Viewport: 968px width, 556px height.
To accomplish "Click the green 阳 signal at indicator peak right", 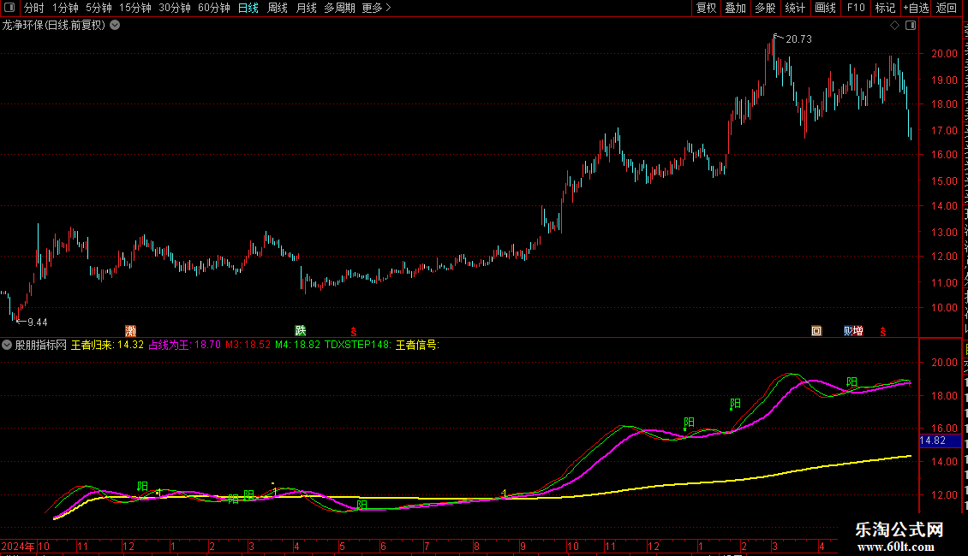I will pos(852,382).
